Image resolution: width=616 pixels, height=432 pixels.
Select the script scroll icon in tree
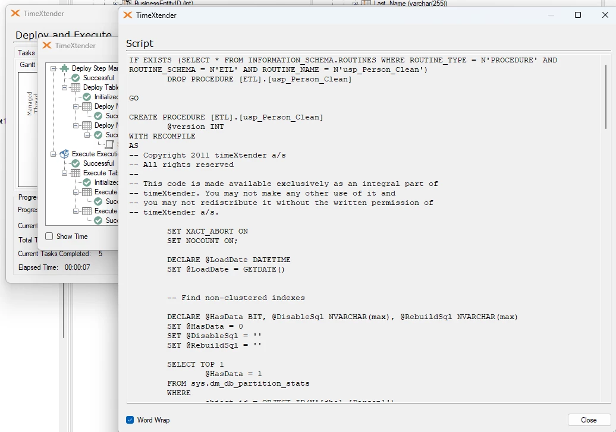coord(109,144)
